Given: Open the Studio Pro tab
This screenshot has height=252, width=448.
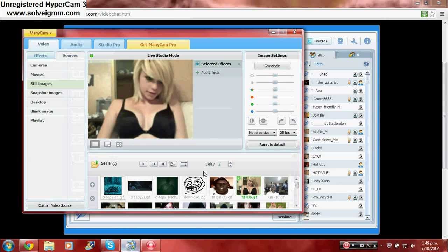Looking at the screenshot, I should click(x=109, y=44).
